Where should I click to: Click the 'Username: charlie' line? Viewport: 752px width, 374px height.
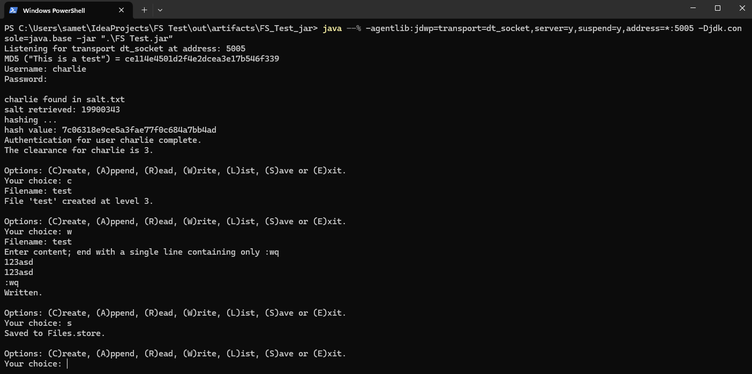click(45, 69)
